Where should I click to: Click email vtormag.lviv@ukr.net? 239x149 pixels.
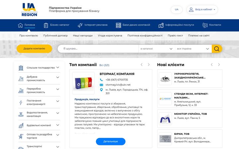[118, 85]
